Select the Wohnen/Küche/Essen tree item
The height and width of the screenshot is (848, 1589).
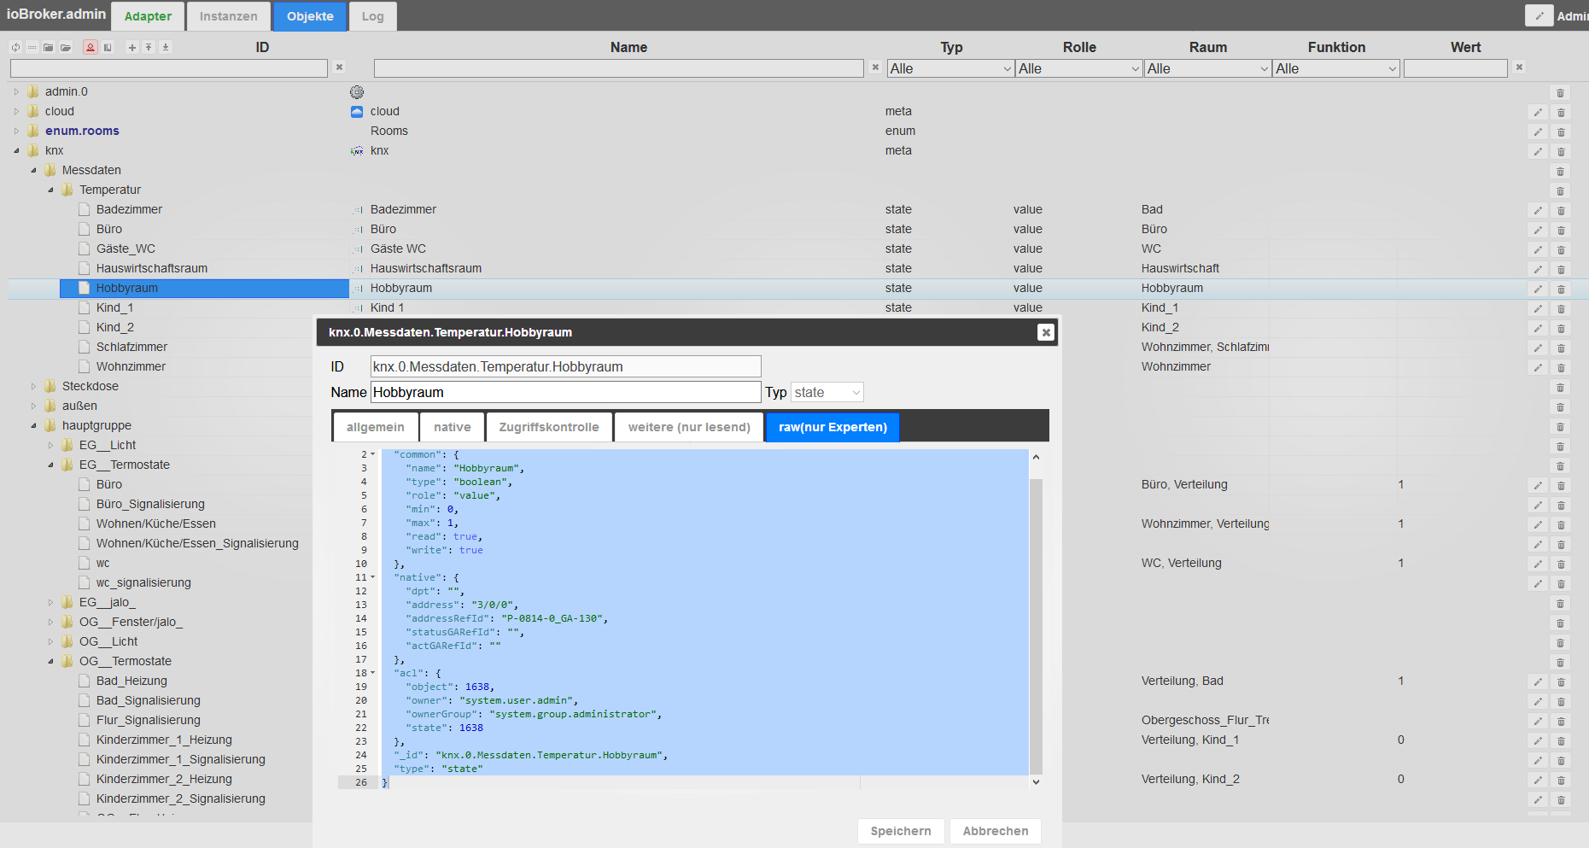[156, 523]
